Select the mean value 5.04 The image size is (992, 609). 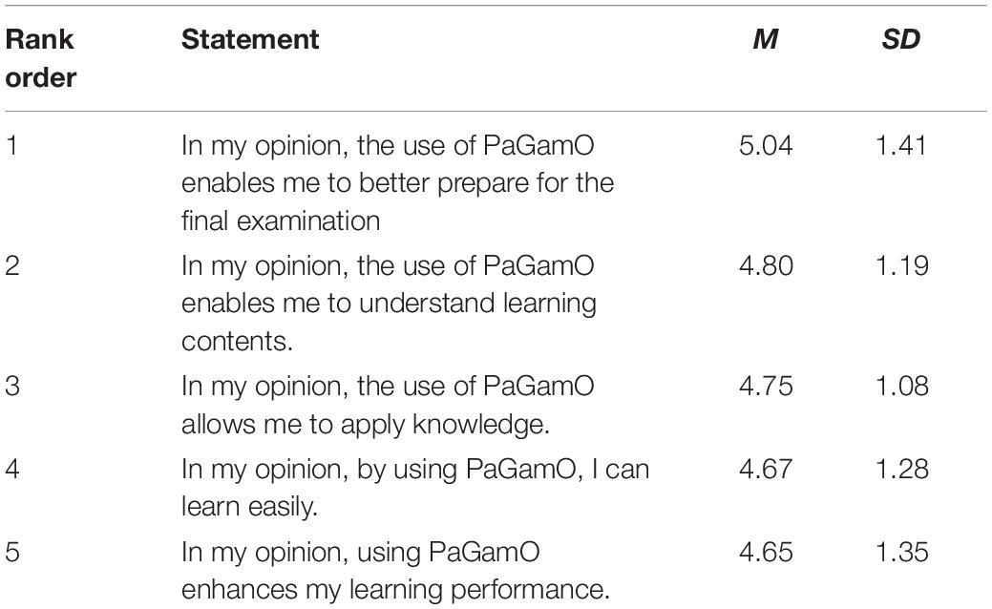click(x=766, y=145)
